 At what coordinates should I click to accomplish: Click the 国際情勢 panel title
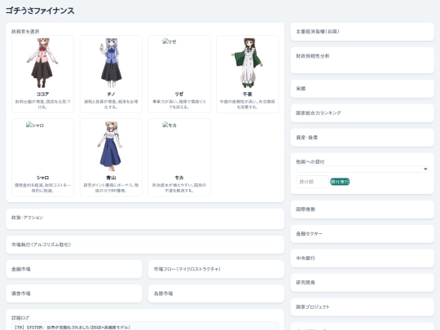(x=306, y=209)
